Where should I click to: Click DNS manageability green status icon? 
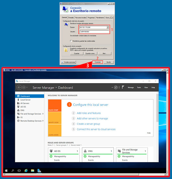pyautogui.click(x=85, y=156)
